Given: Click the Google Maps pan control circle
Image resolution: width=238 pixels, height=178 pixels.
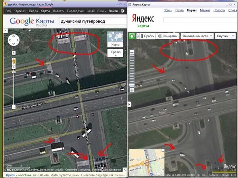Looking at the screenshot, I should [x=13, y=40].
